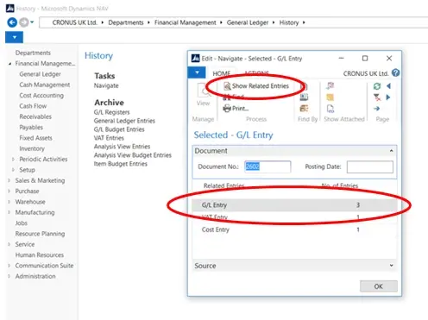Click Financial Management in breadcrumb bar

186,22
